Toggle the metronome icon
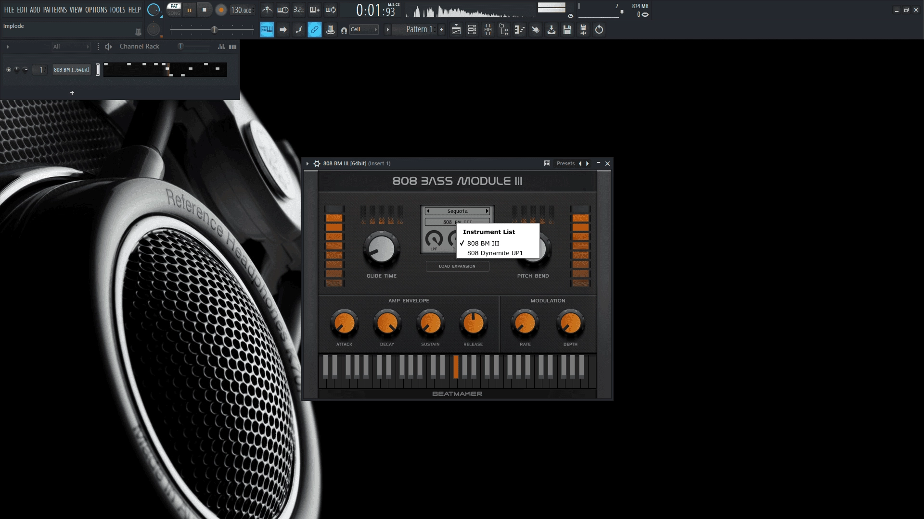This screenshot has width=924, height=519. tap(267, 10)
